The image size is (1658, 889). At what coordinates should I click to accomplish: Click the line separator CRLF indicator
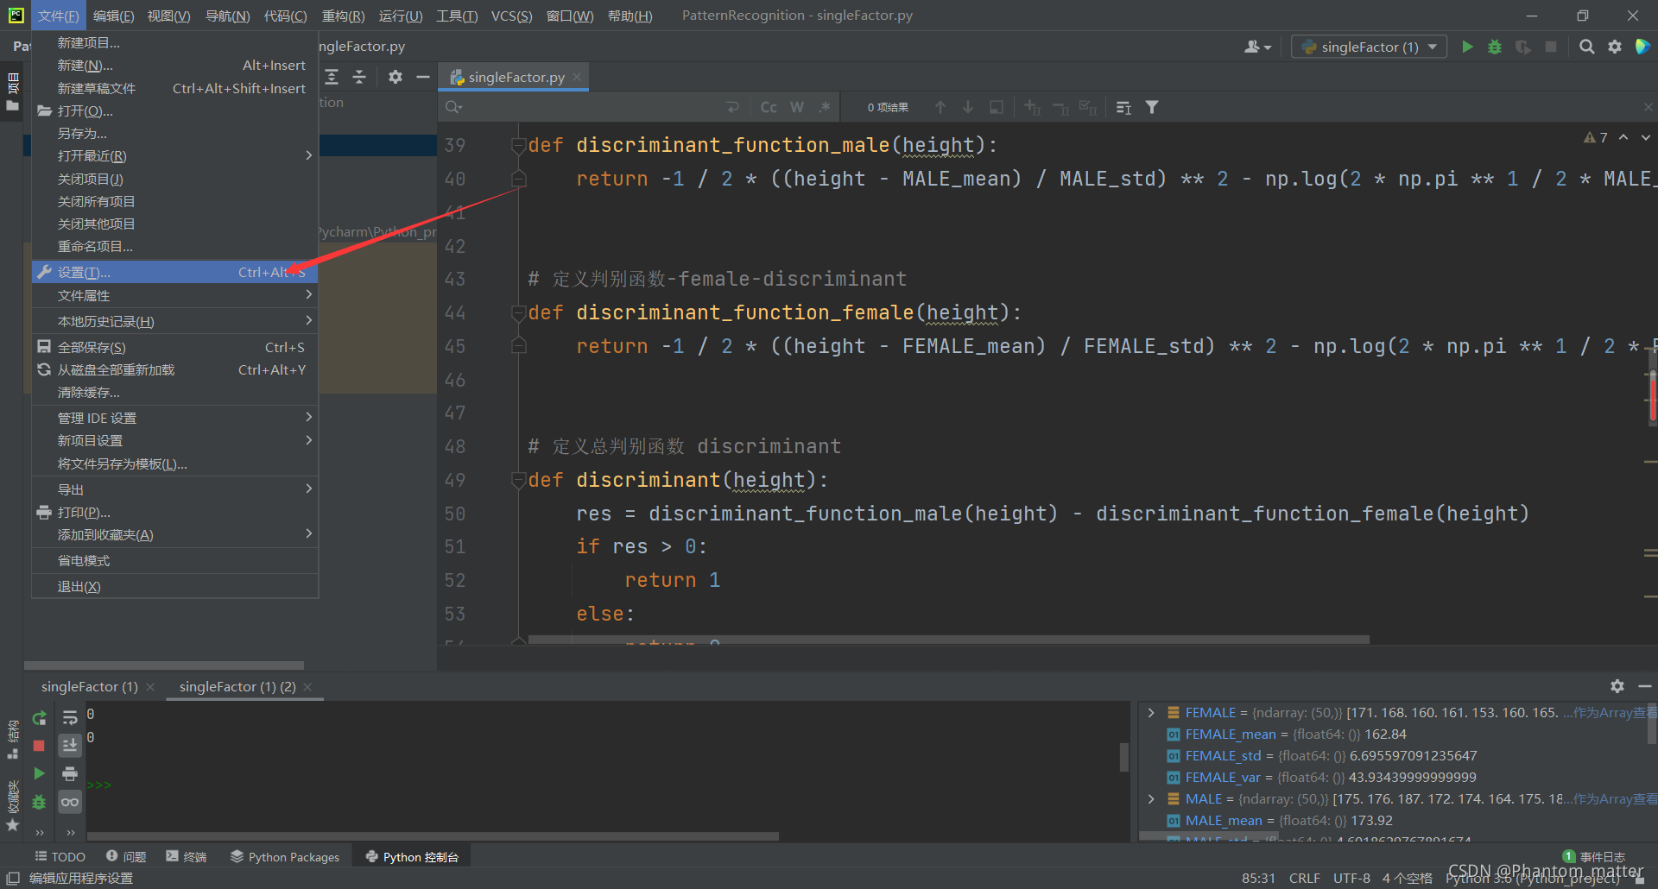click(1304, 878)
